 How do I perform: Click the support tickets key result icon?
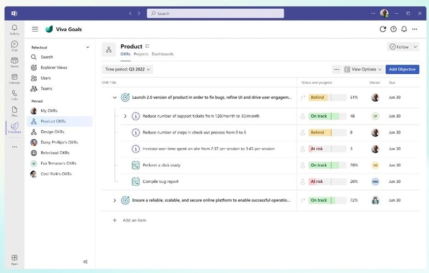pos(136,116)
